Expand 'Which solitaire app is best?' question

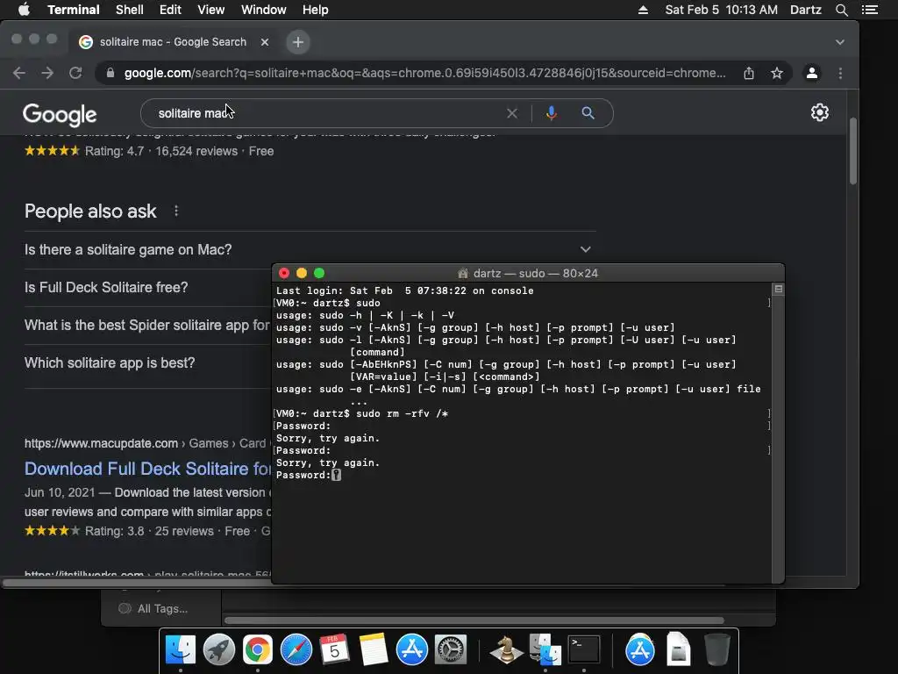coord(147,362)
